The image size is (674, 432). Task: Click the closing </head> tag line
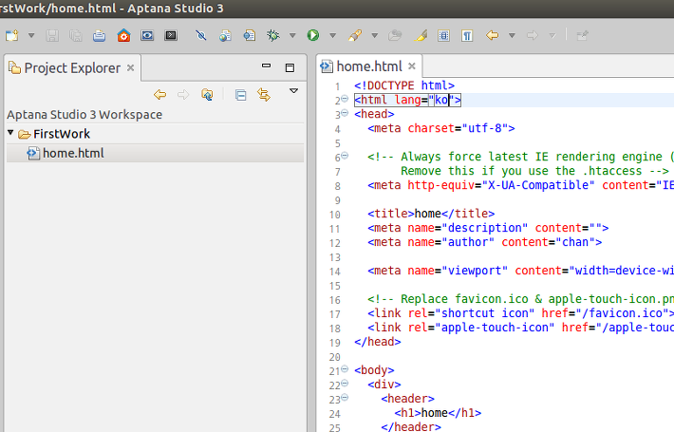(x=378, y=342)
